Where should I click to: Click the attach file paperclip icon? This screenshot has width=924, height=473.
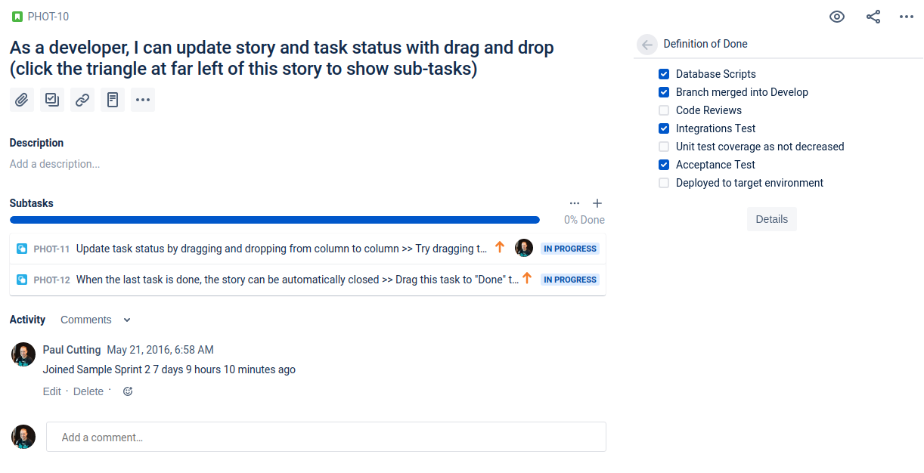[21, 99]
